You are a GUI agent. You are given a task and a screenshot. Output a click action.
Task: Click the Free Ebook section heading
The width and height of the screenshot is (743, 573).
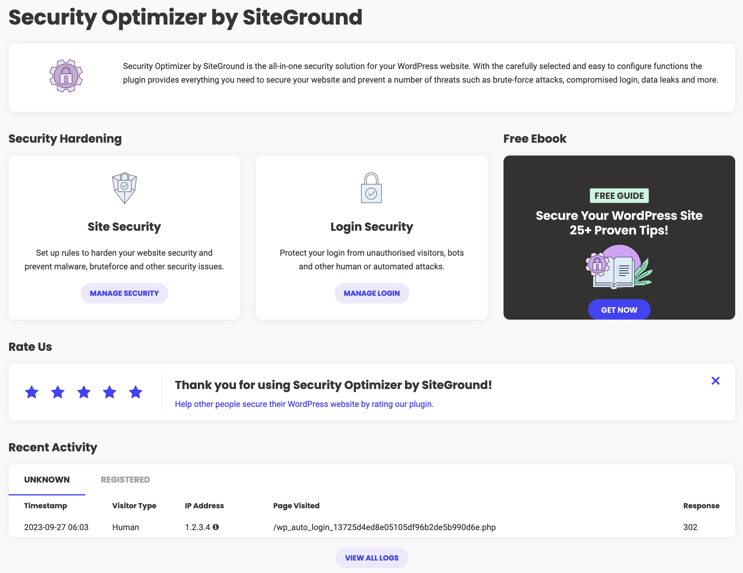[535, 138]
